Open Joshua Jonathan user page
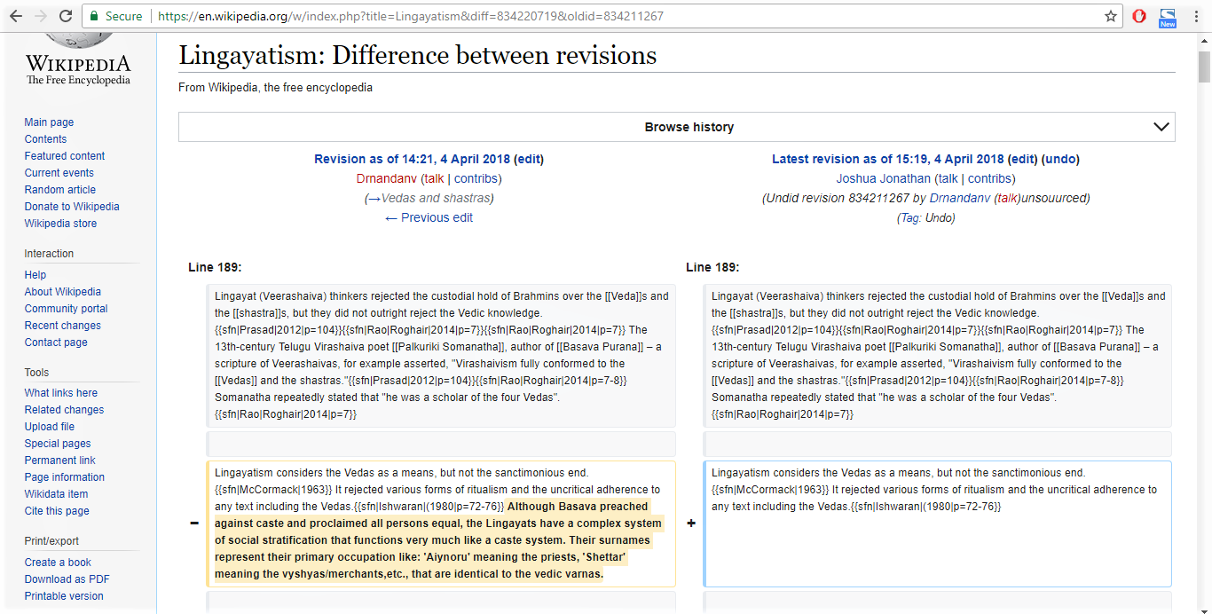Screen dimensions: 1212x614 883,178
